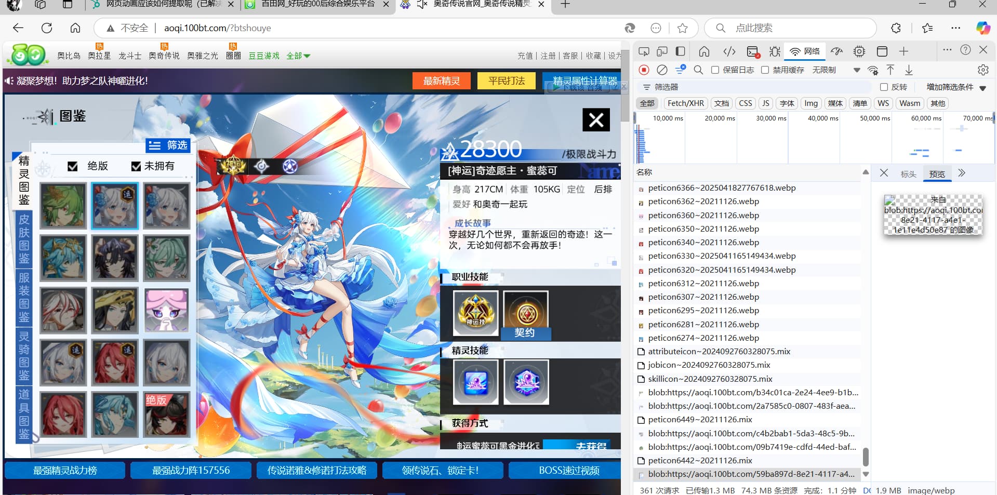Click the request list scrollbar down arrow
Screen dimensions: 997x495
pos(866,474)
